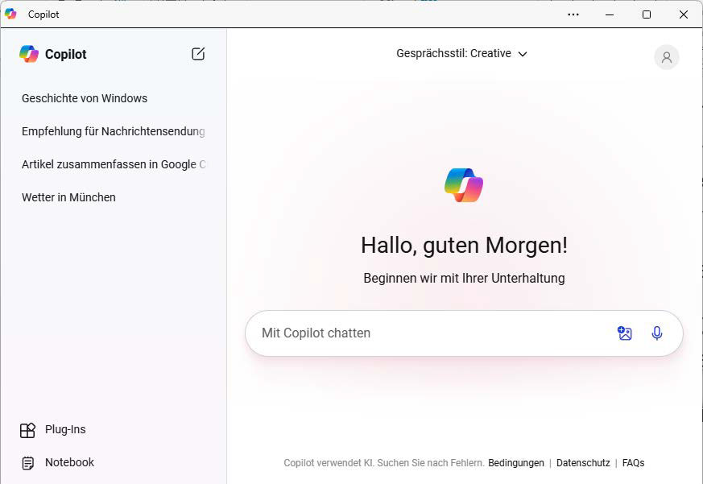
Task: Open chat 'Empfehlung für Nachrichtensendung'
Action: pyautogui.click(x=113, y=131)
